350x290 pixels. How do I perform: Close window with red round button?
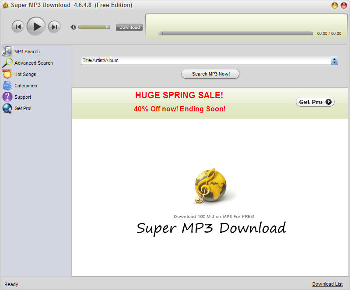pyautogui.click(x=344, y=5)
